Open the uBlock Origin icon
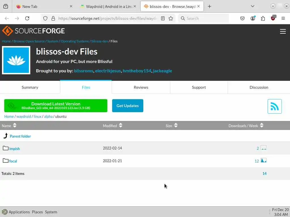Viewport: 290px width, 217px height. tap(273, 18)
